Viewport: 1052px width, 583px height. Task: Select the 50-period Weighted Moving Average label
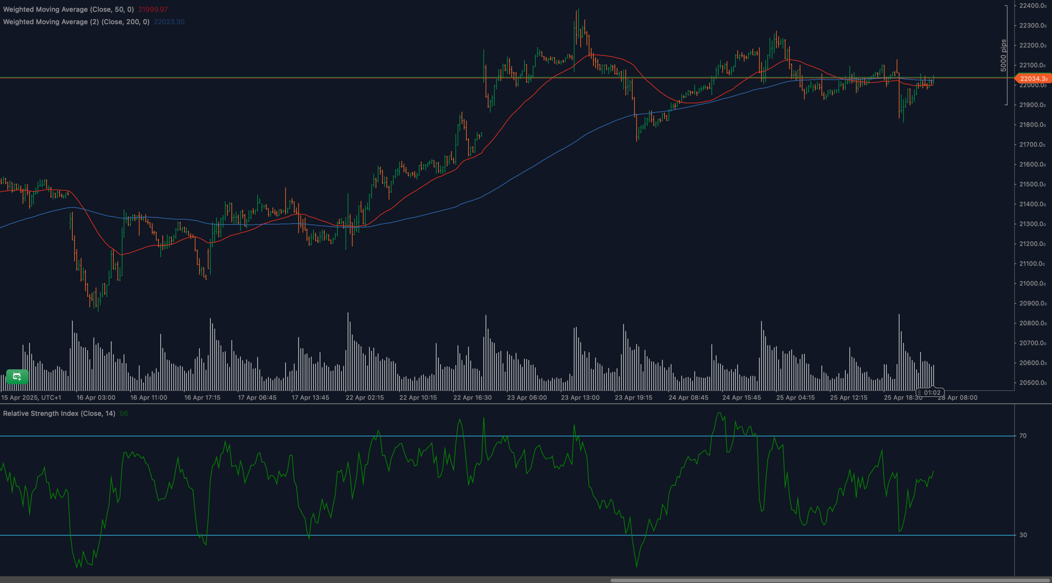click(x=68, y=9)
